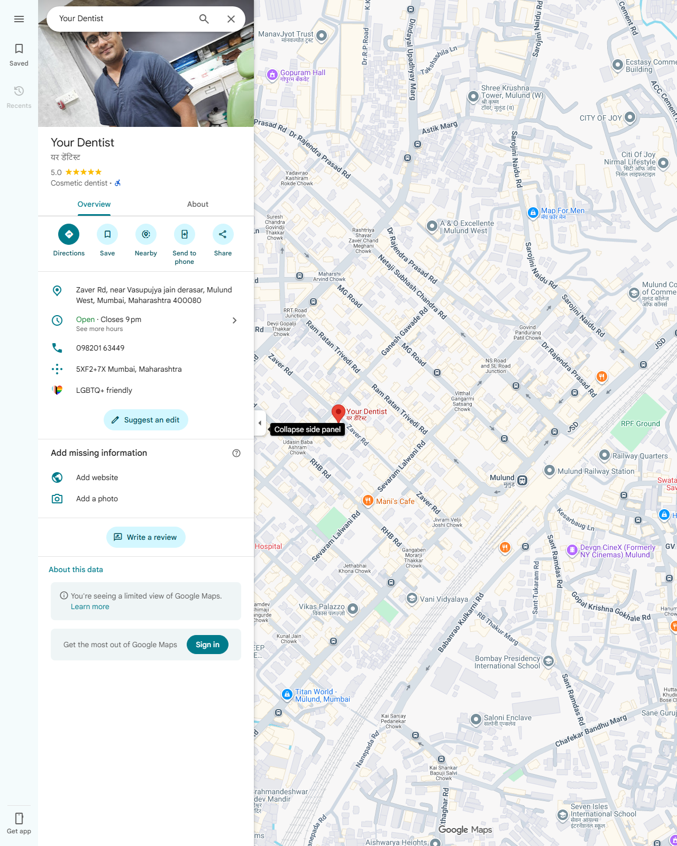This screenshot has width=677, height=846.
Task: Open Recents in sidebar
Action: coord(19,97)
